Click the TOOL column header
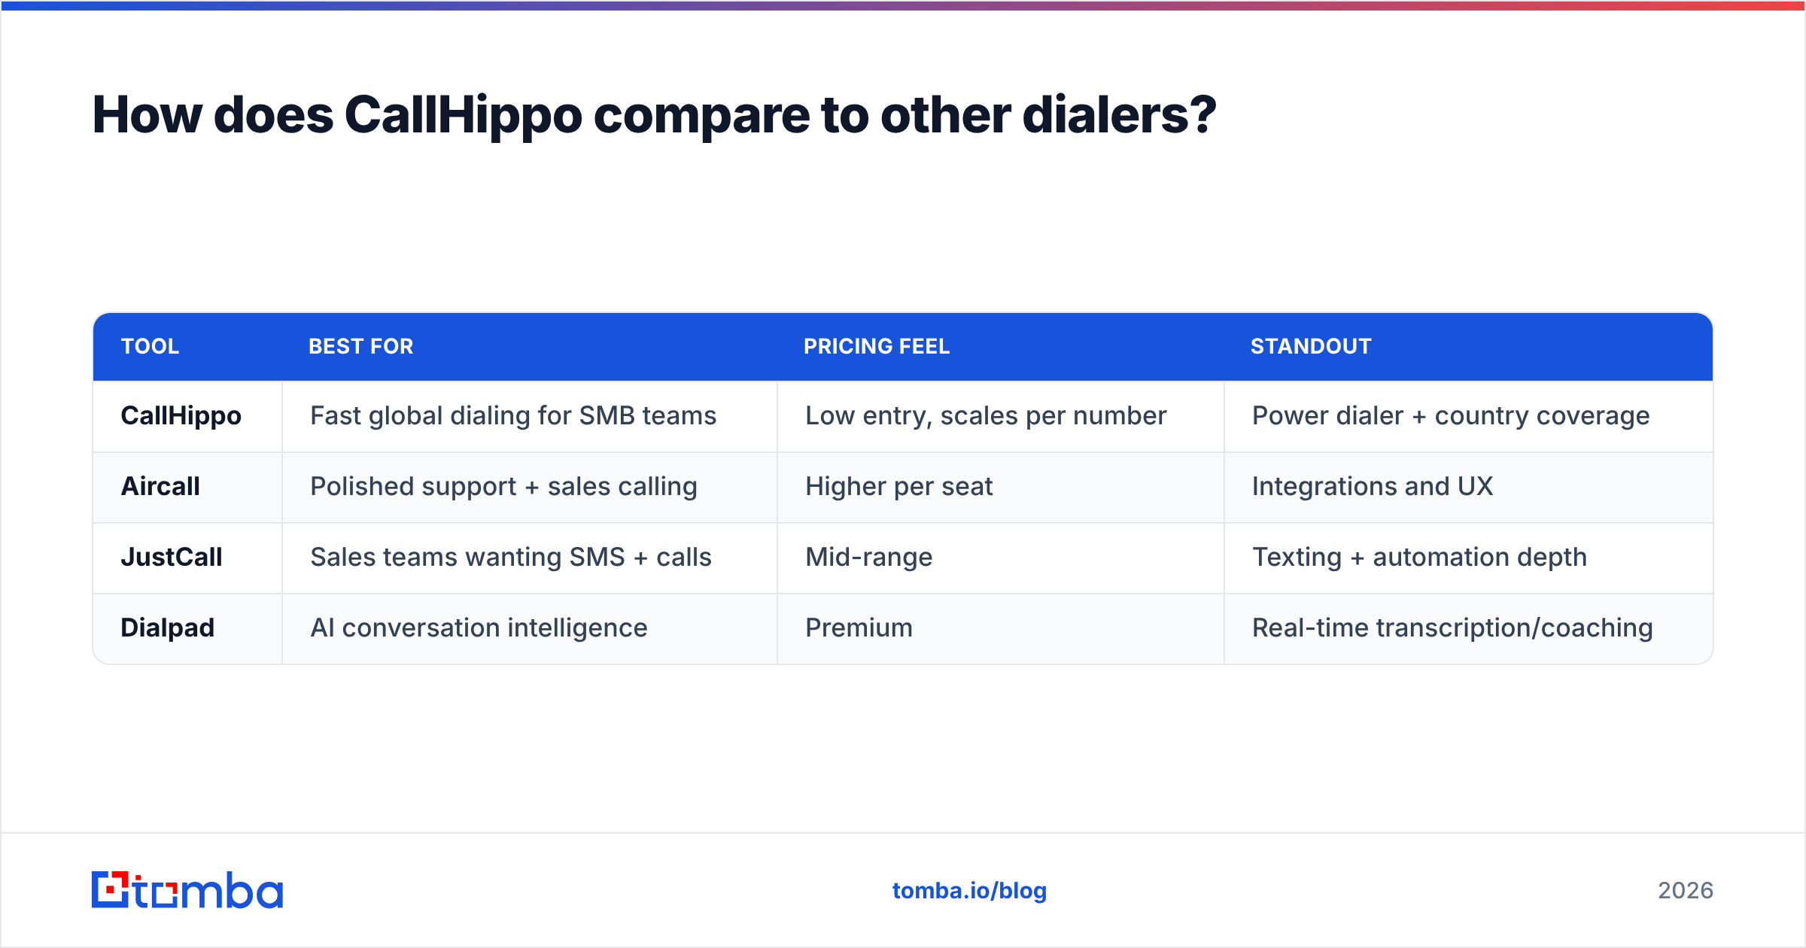The height and width of the screenshot is (948, 1806). click(x=150, y=347)
